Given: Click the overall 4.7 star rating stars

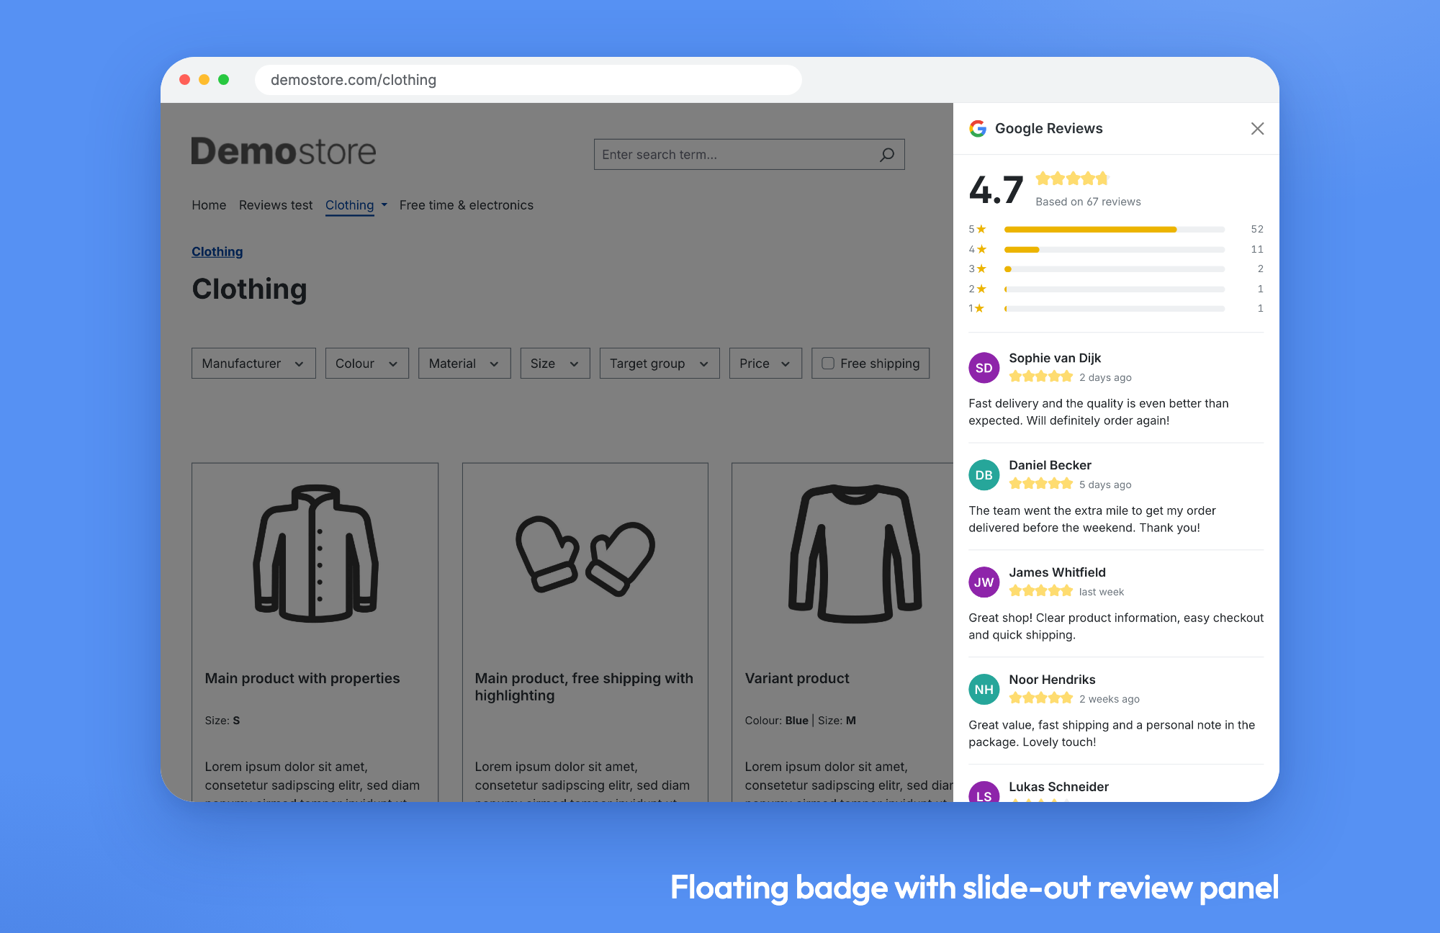Looking at the screenshot, I should click(1073, 179).
